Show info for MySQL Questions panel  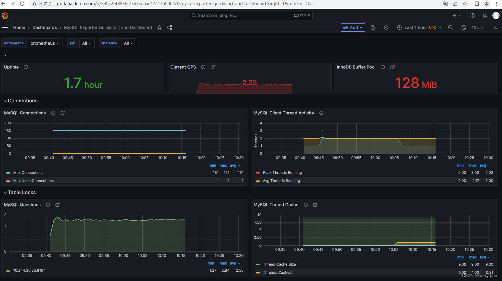coord(48,205)
